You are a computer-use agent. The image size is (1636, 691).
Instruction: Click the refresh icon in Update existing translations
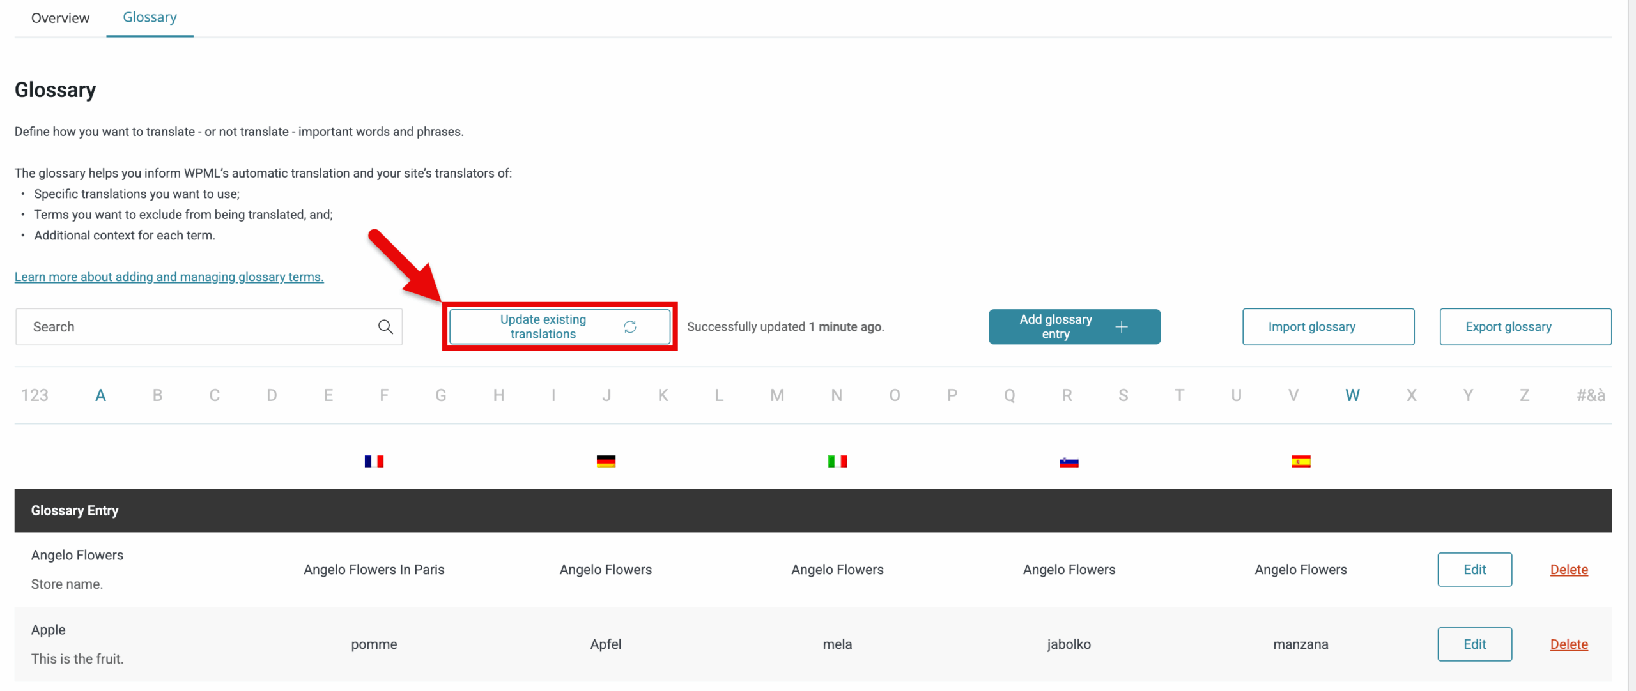point(630,327)
